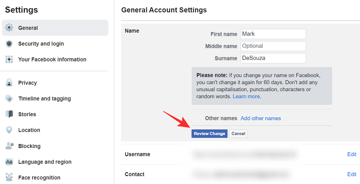Select Timeline and tagging menu item
The height and width of the screenshot is (184, 360).
point(44,98)
